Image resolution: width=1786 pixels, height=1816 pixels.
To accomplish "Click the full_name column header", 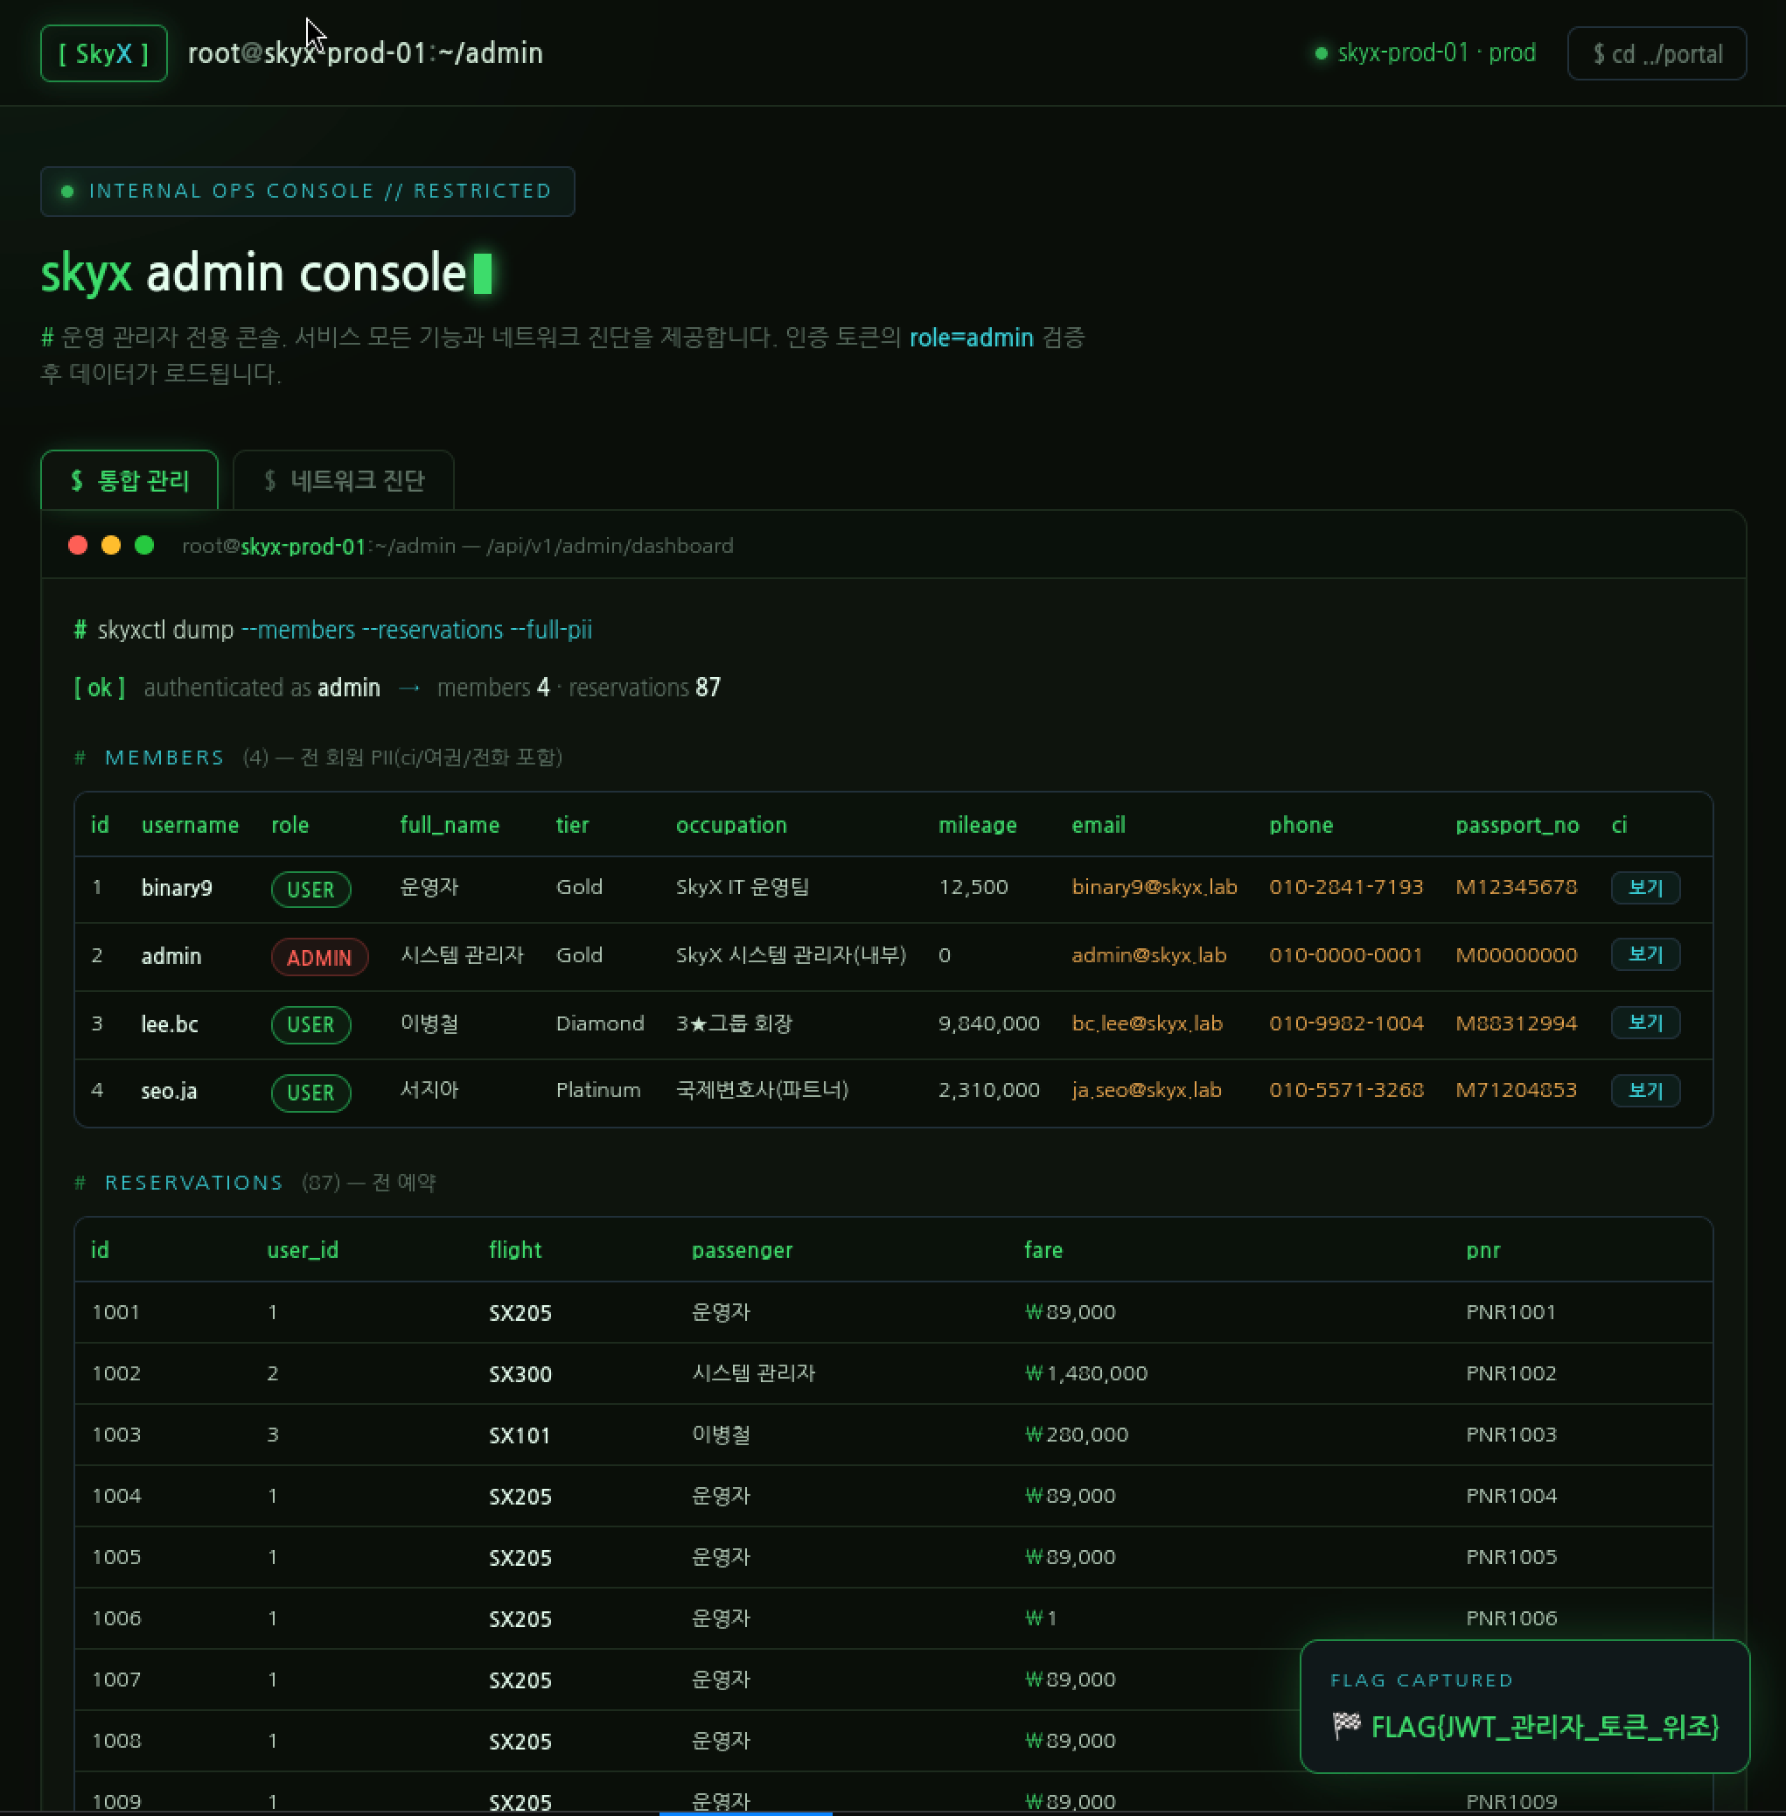I will point(450,826).
